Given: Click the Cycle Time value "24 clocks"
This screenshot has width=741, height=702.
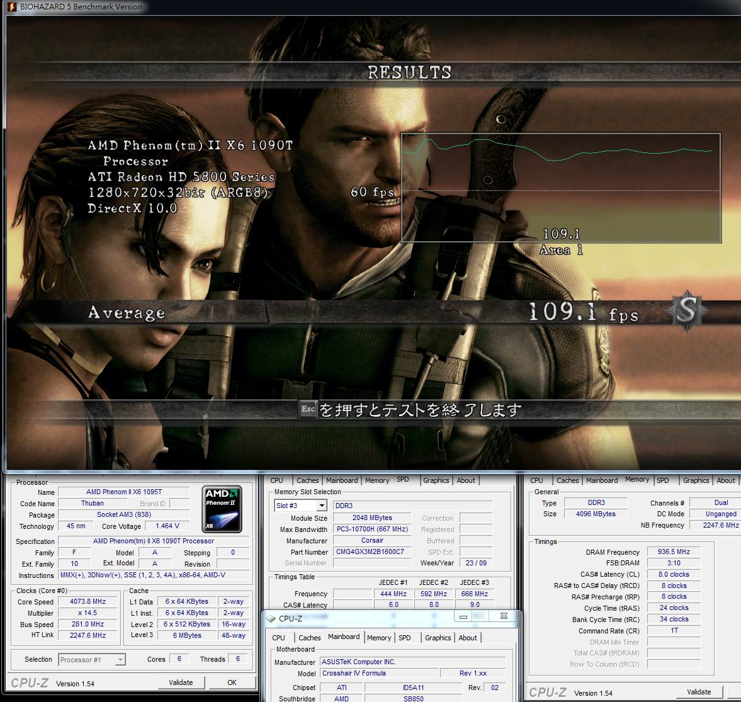Looking at the screenshot, I should 674,608.
